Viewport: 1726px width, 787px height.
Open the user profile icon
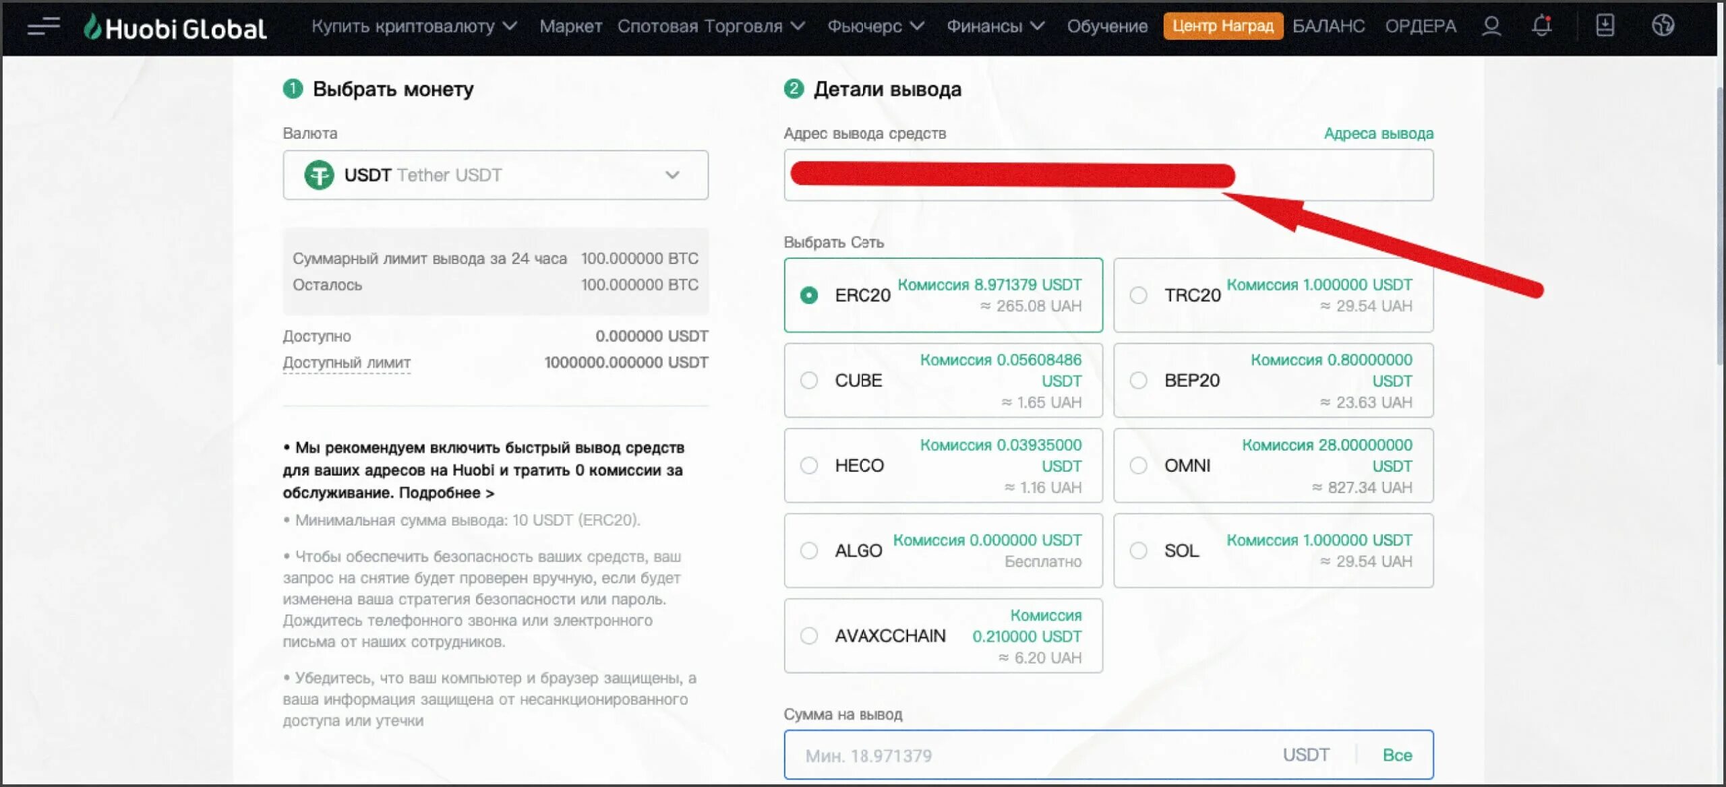(1491, 26)
